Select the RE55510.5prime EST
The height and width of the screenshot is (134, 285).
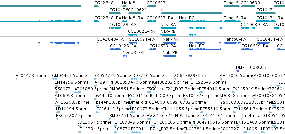(x=202, y=112)
